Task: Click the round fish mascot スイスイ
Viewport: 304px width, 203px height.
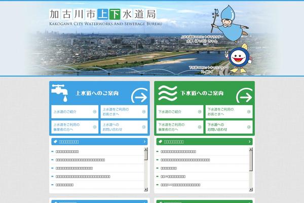Action: pyautogui.click(x=239, y=58)
